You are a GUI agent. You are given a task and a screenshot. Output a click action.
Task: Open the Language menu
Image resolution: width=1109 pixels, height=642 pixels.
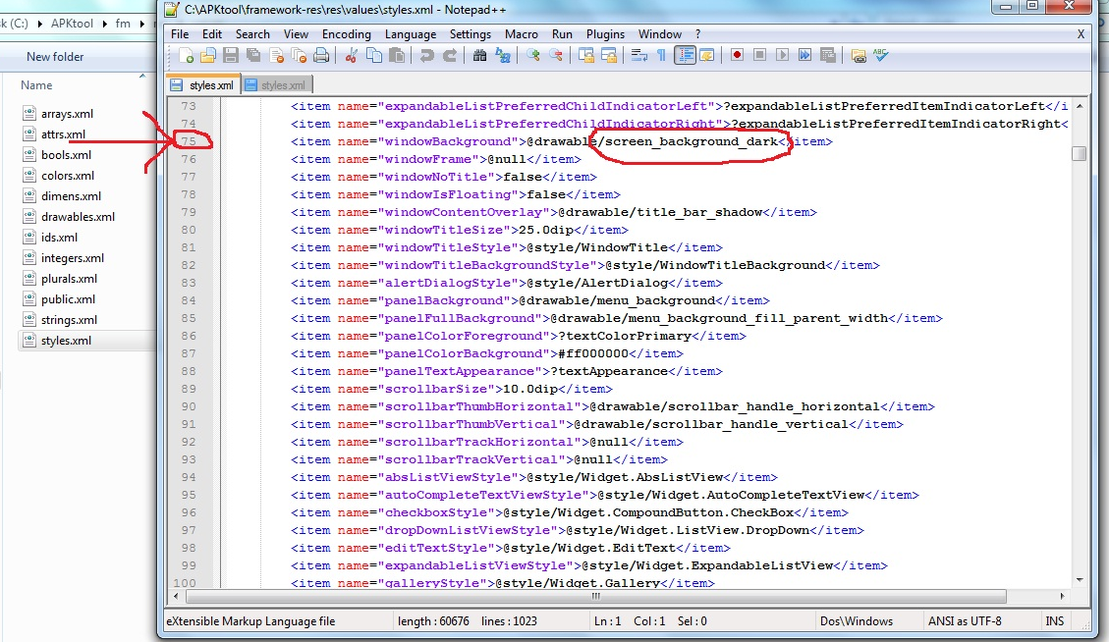point(411,34)
